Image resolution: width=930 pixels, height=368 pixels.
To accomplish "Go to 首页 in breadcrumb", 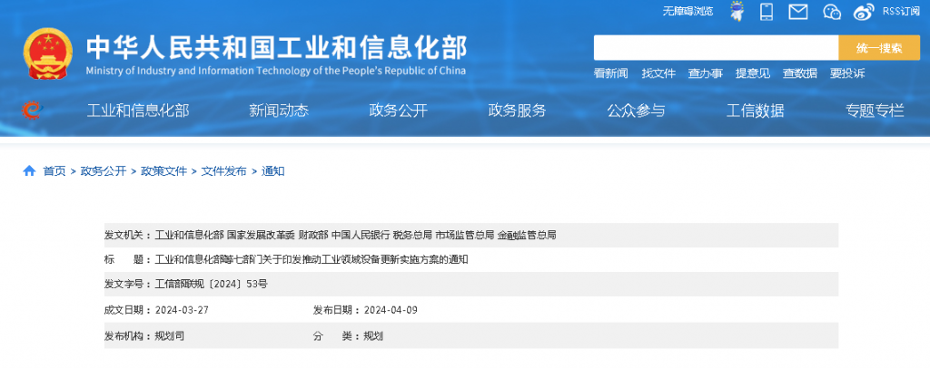I will pyautogui.click(x=54, y=171).
